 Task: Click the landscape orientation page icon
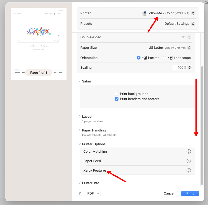point(171,58)
